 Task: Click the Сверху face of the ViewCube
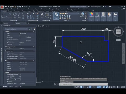pos(118,32)
